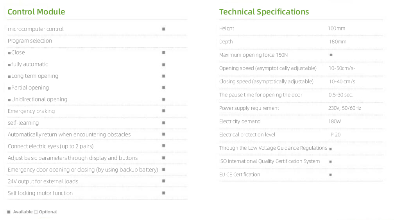Click the Technical Specifications heading
The height and width of the screenshot is (220, 394).
[x=264, y=12]
